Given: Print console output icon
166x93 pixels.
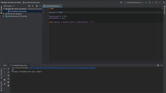Looking at the screenshot, I should [x=8, y=82].
